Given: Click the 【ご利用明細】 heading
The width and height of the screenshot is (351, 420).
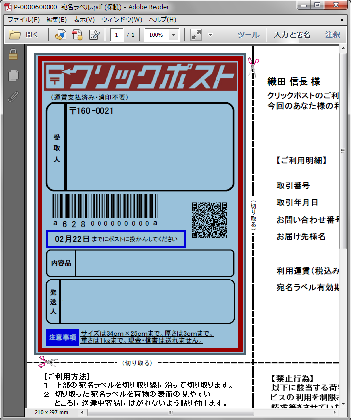Looking at the screenshot, I should [x=301, y=160].
